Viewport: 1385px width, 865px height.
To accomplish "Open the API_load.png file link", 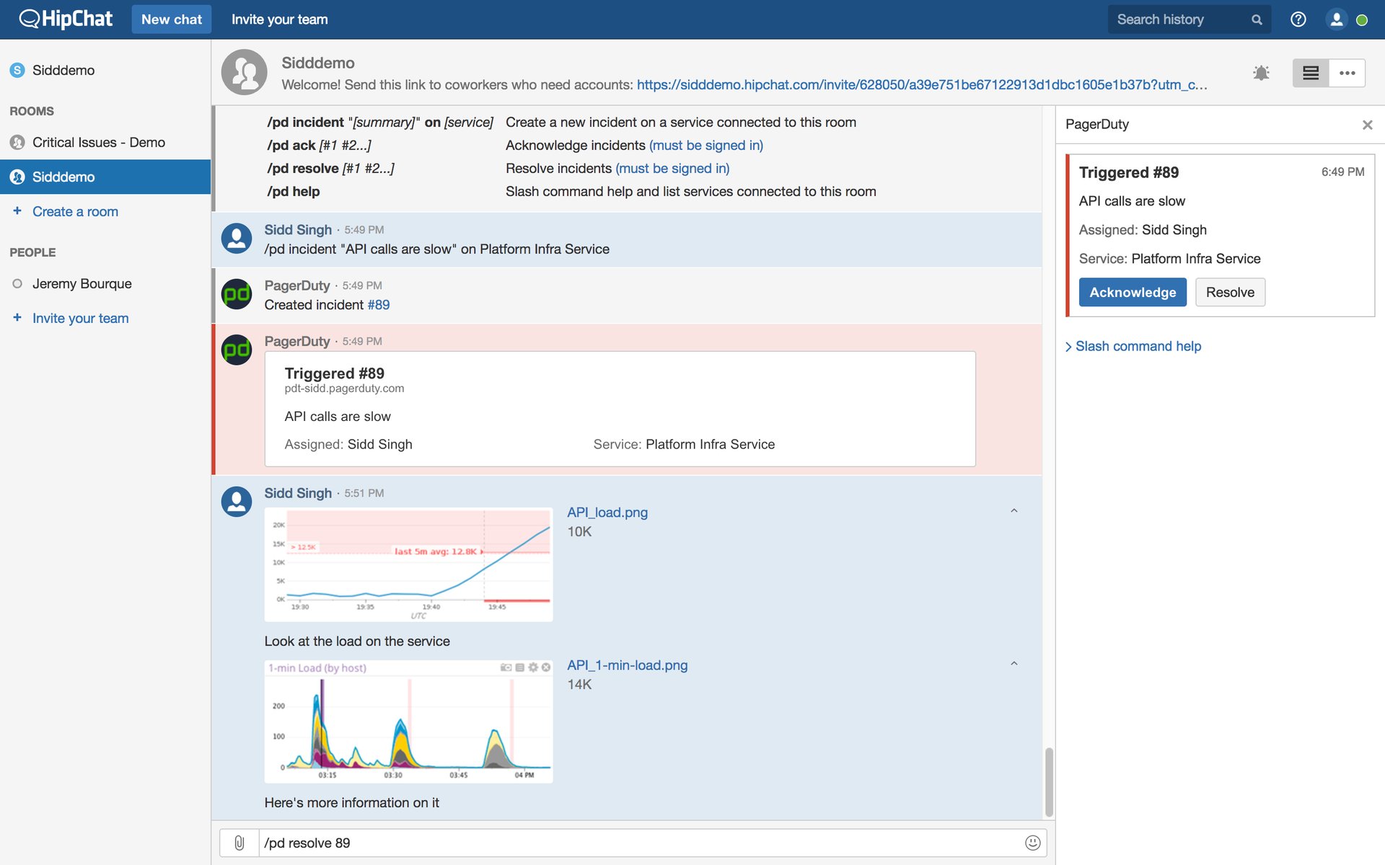I will pos(607,513).
